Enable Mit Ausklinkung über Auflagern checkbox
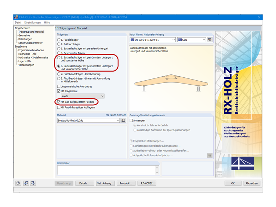 pos(59,107)
